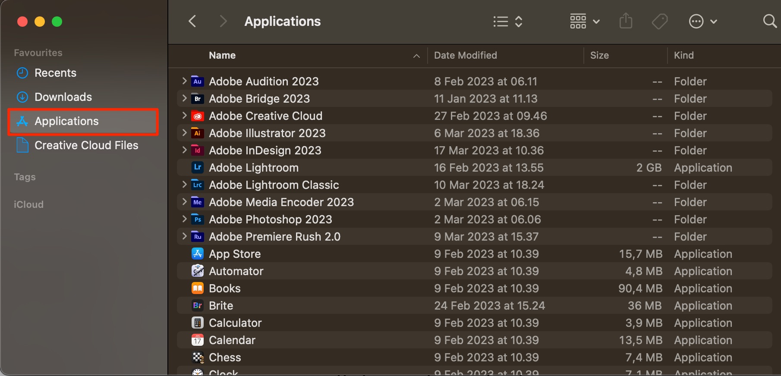Click the Adobe Lightroom app icon
Image resolution: width=781 pixels, height=376 pixels.
[x=197, y=167]
